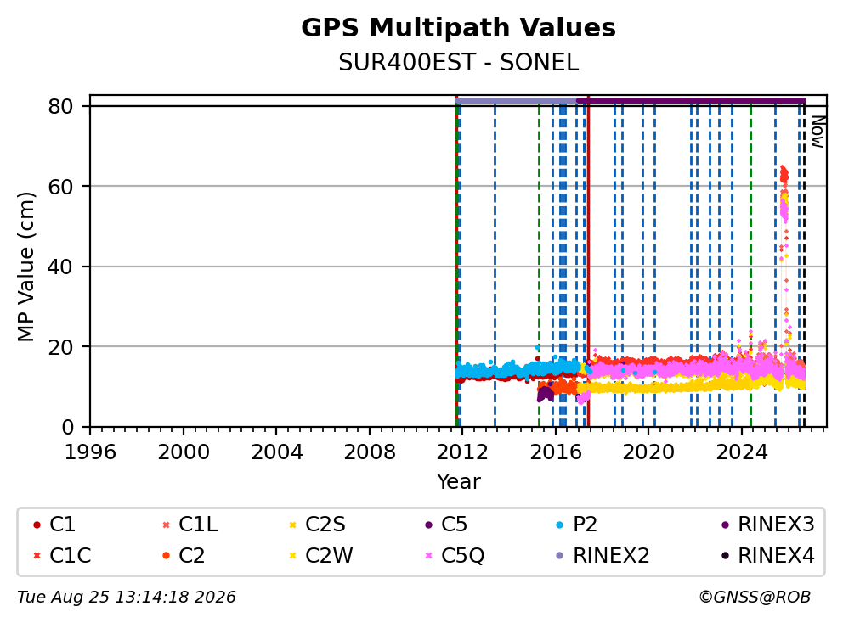Image resolution: width=843 pixels, height=623 pixels.
Task: Click the C2S yellow legend marker
Action: [293, 525]
